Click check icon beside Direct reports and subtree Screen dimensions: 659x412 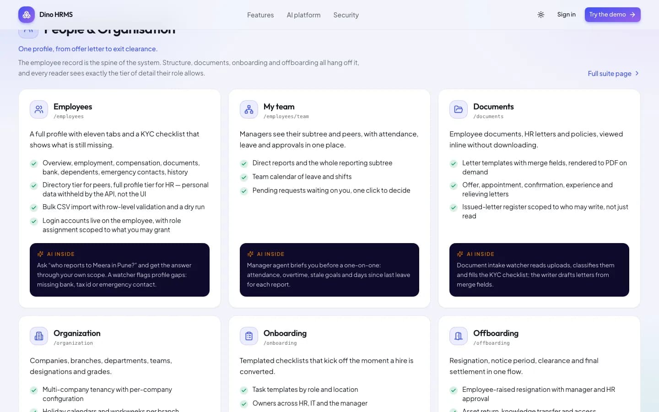click(244, 163)
